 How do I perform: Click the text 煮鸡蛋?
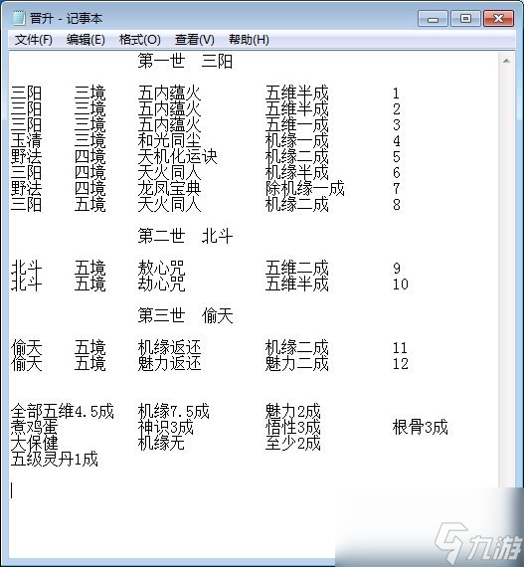[34, 427]
